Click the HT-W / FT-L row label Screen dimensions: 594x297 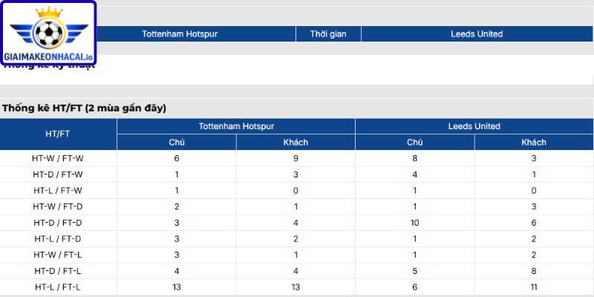pos(58,255)
